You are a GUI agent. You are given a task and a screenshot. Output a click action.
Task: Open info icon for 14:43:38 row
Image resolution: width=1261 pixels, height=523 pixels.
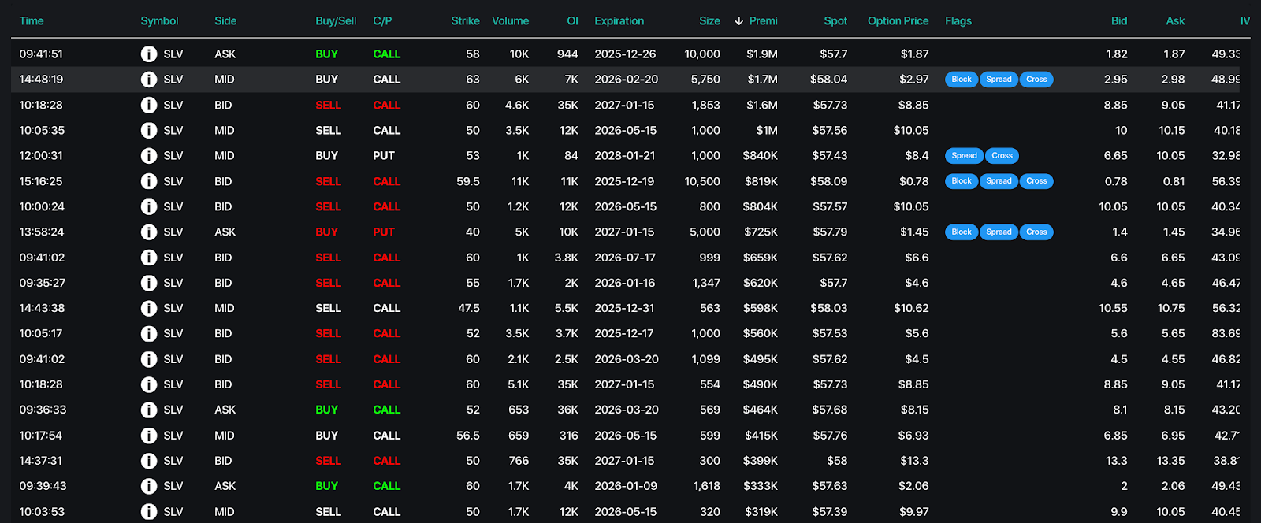[x=148, y=308]
